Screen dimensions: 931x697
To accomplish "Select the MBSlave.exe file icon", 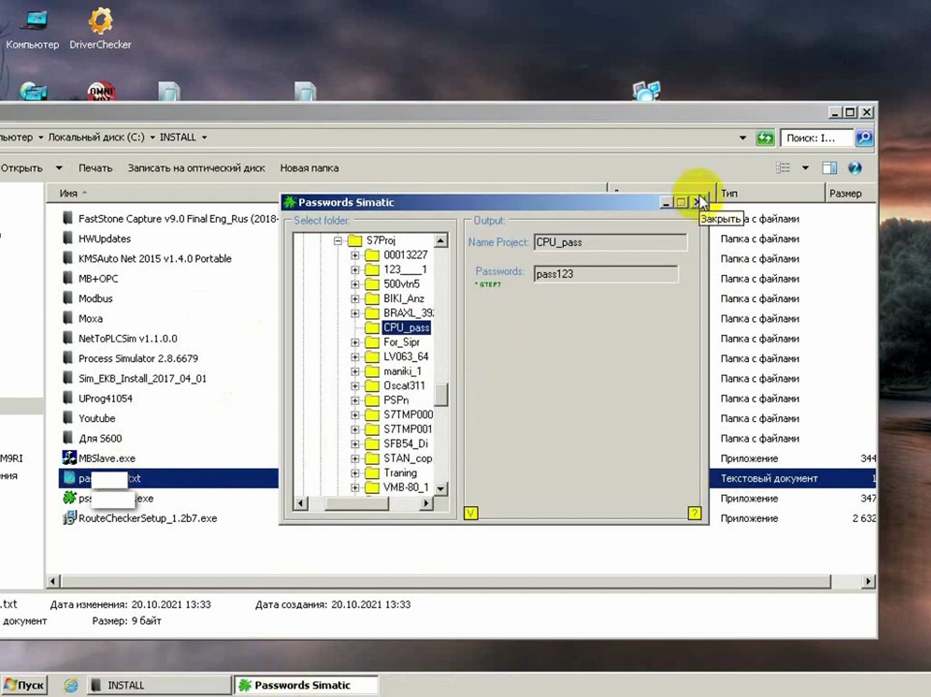I will [68, 458].
